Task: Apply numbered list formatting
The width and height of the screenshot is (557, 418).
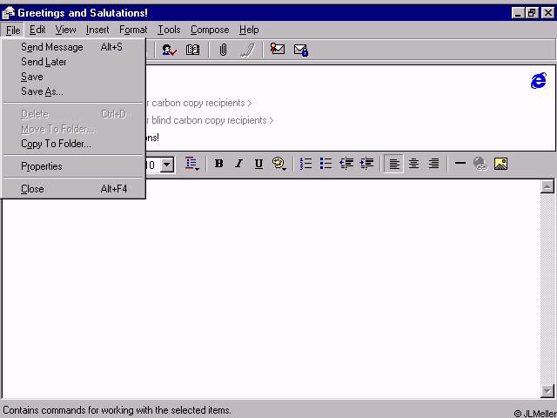Action: (305, 164)
